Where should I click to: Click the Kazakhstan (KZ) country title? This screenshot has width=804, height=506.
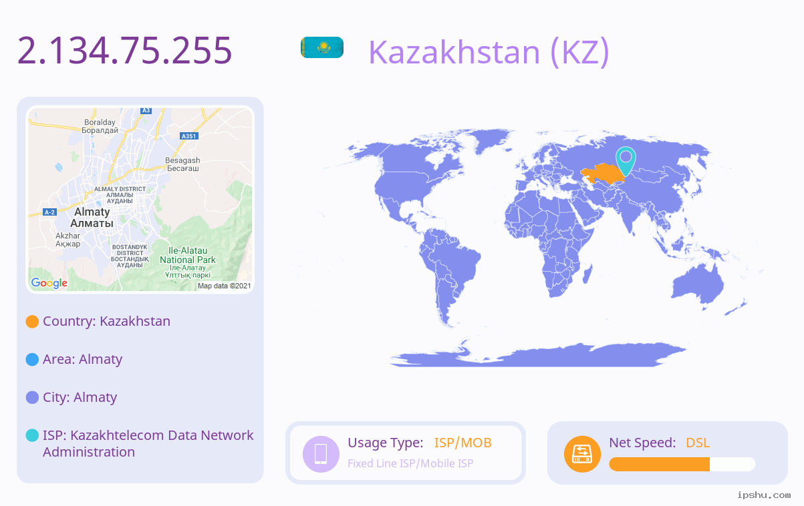tap(489, 51)
